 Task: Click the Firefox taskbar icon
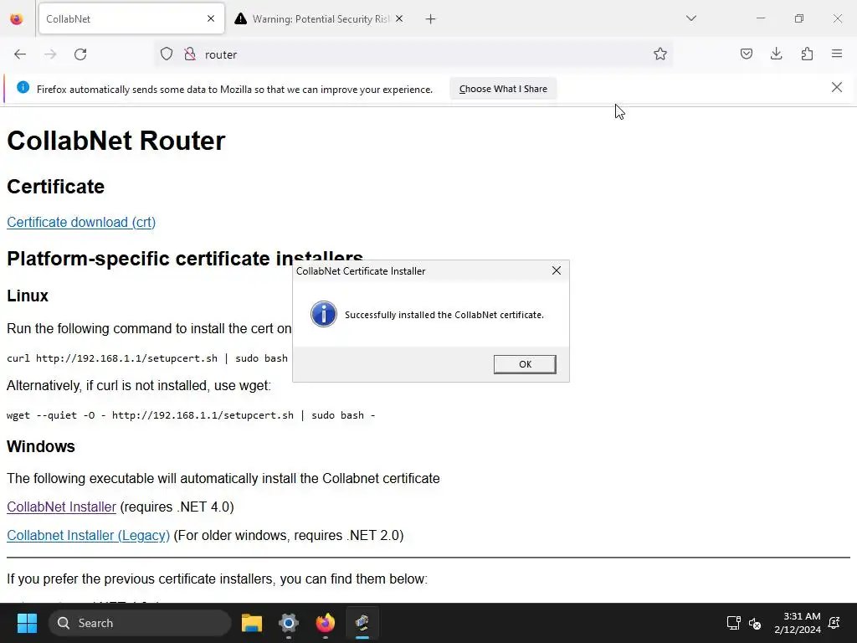tap(326, 623)
